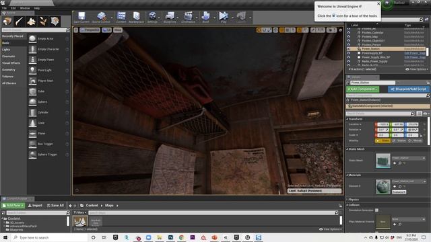Screen dimensions: 431x242
Task: Open Geometry Editing mode icon
Action: coord(55,22)
